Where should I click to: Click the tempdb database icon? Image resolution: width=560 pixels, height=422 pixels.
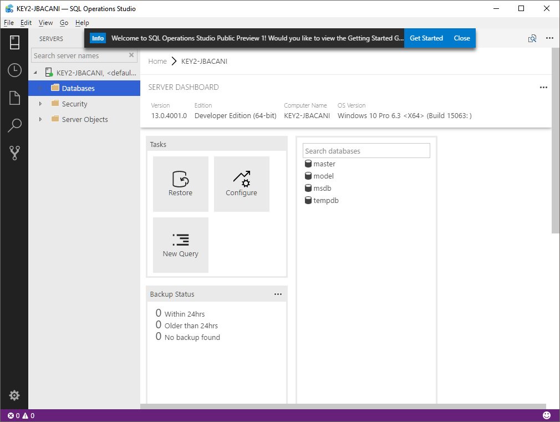point(308,200)
